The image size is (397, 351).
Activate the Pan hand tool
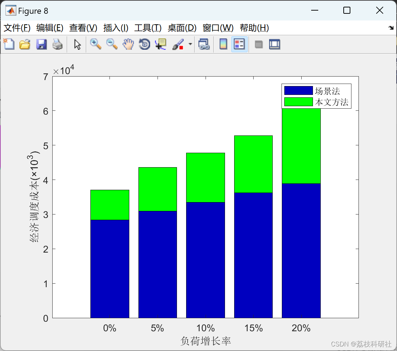(128, 44)
